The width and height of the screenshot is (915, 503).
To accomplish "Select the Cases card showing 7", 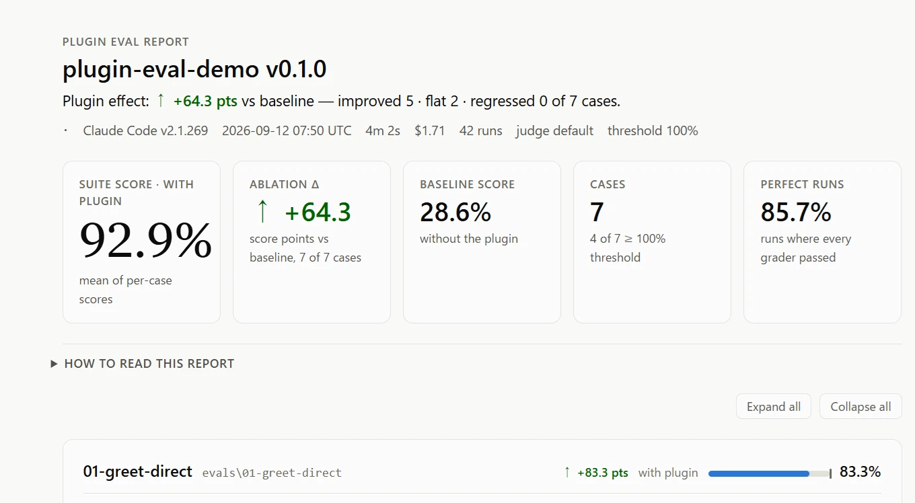I will 652,242.
